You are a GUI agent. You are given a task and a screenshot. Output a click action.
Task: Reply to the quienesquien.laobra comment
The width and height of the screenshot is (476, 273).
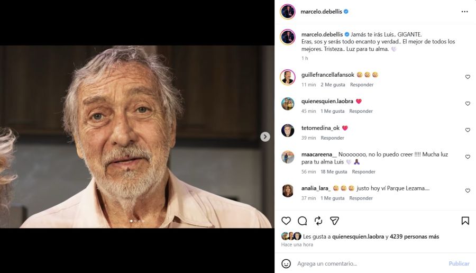tap(361, 111)
